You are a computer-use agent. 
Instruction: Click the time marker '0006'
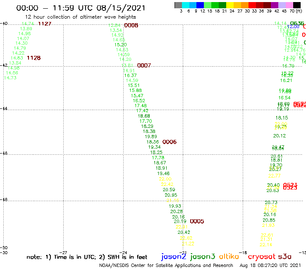click(170, 142)
